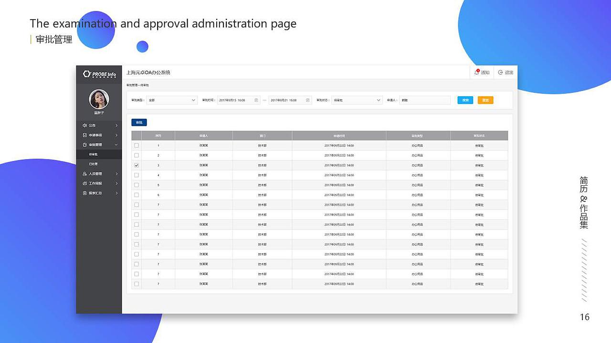Click the 部门 column header
Image resolution: width=611 pixels, height=343 pixels.
(262, 136)
